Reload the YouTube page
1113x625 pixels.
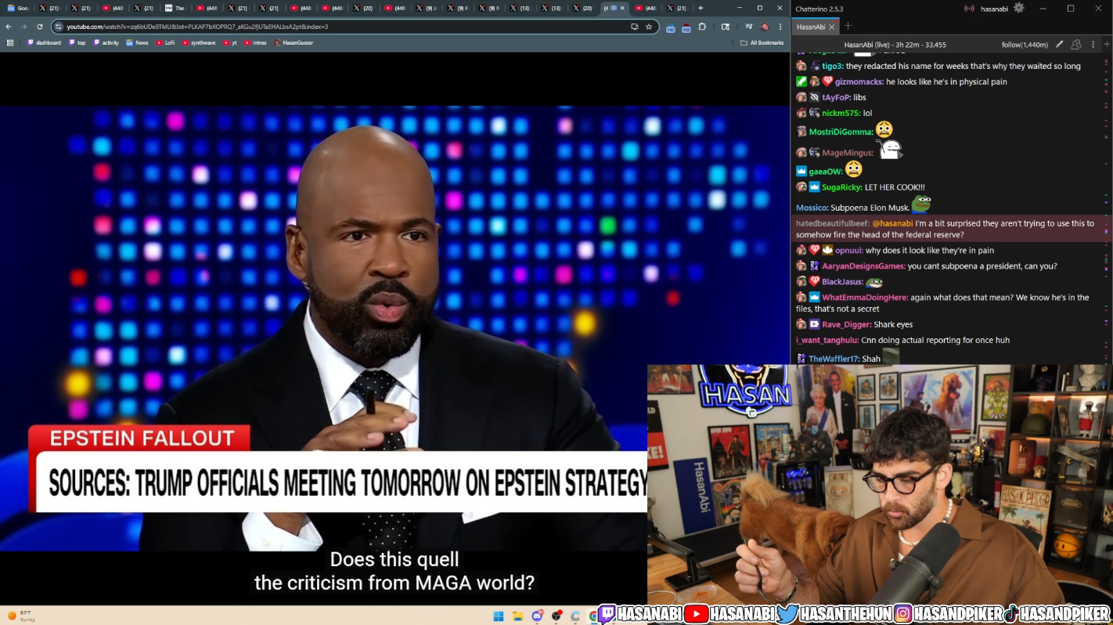pyautogui.click(x=40, y=27)
